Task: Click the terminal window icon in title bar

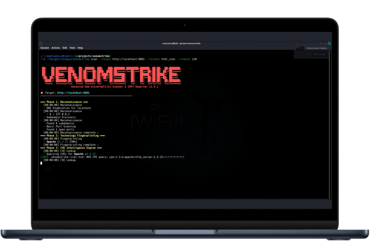Action: (x=41, y=43)
